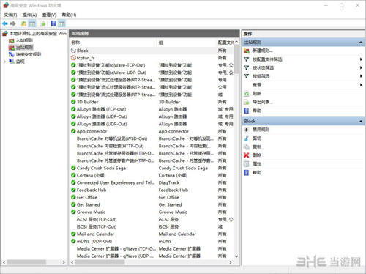Click the 复制 (Copy) icon in Block actions
This screenshot has height=274, width=366.
pos(247,147)
